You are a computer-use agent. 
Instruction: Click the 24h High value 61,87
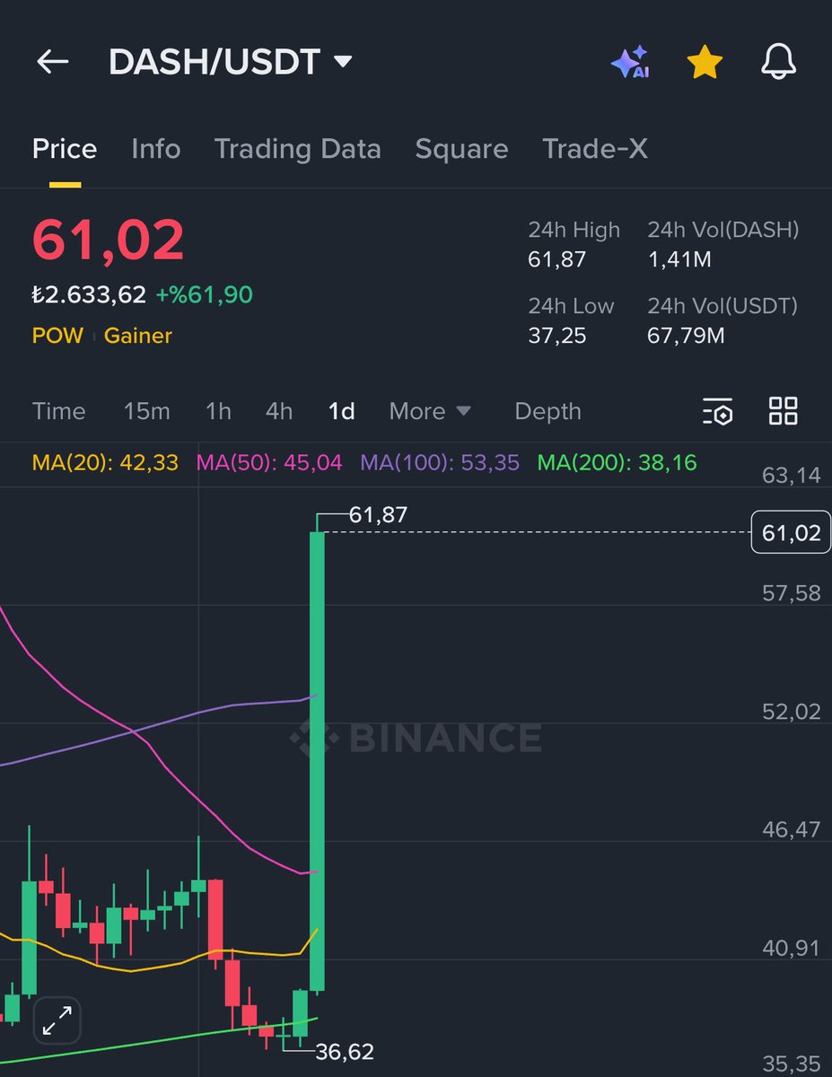pos(557,260)
